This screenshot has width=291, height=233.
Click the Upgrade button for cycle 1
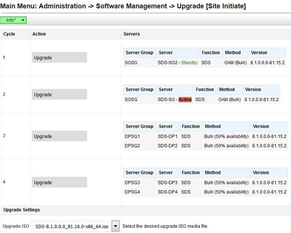59,57
